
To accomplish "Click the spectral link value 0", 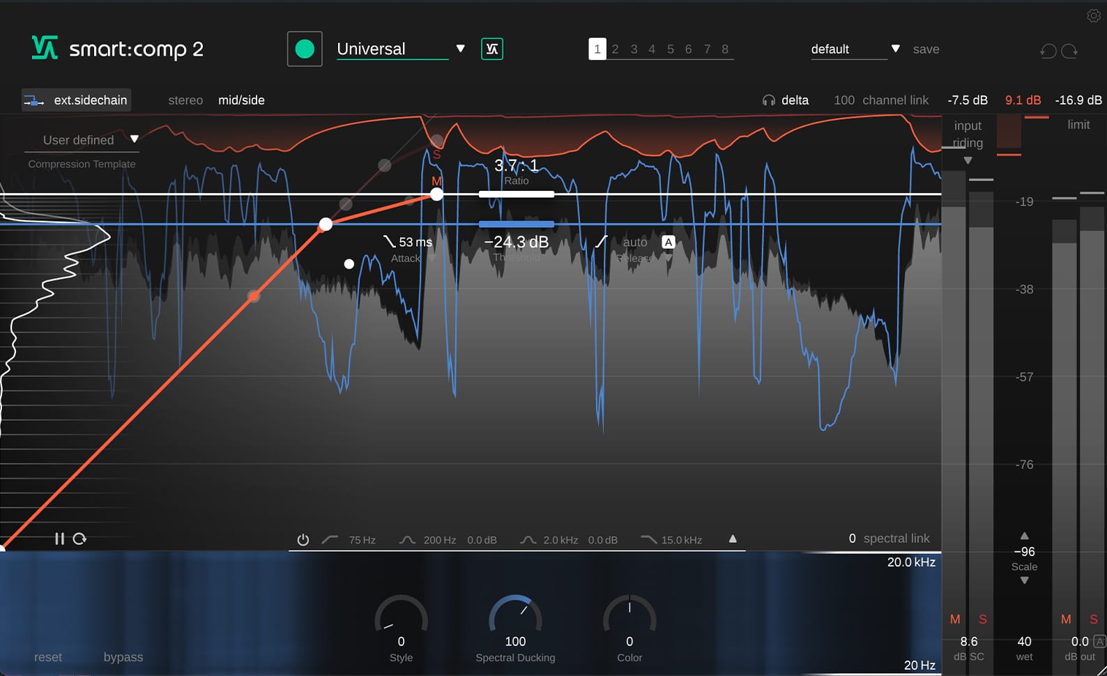I will (852, 539).
